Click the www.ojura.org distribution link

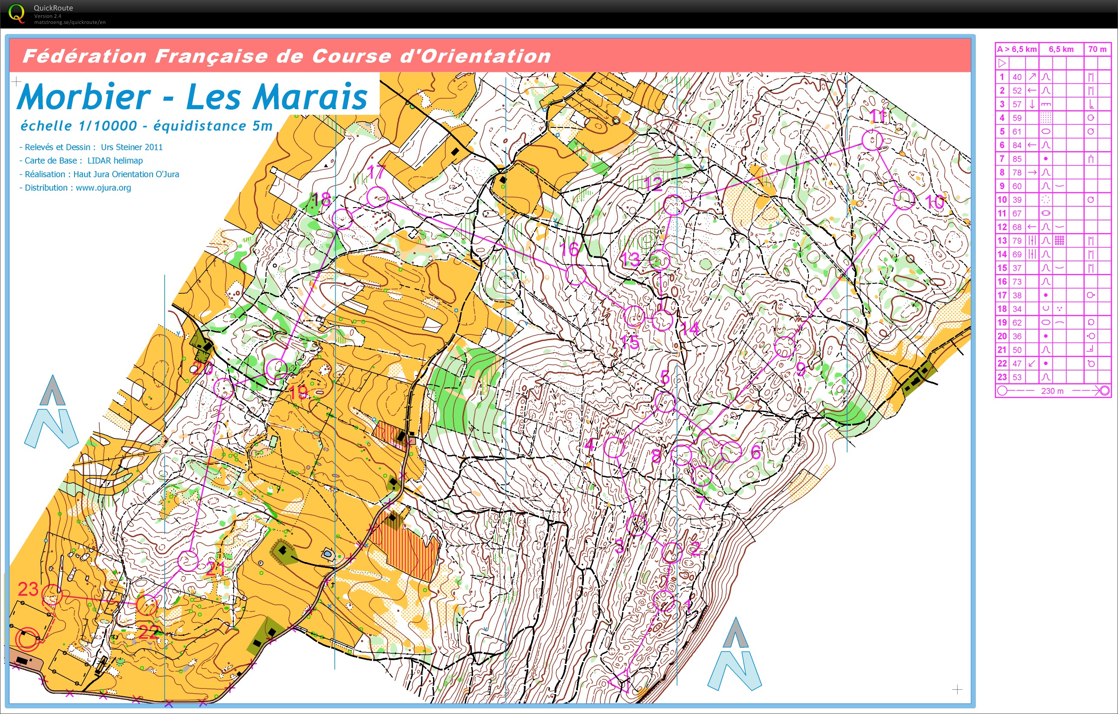point(103,188)
